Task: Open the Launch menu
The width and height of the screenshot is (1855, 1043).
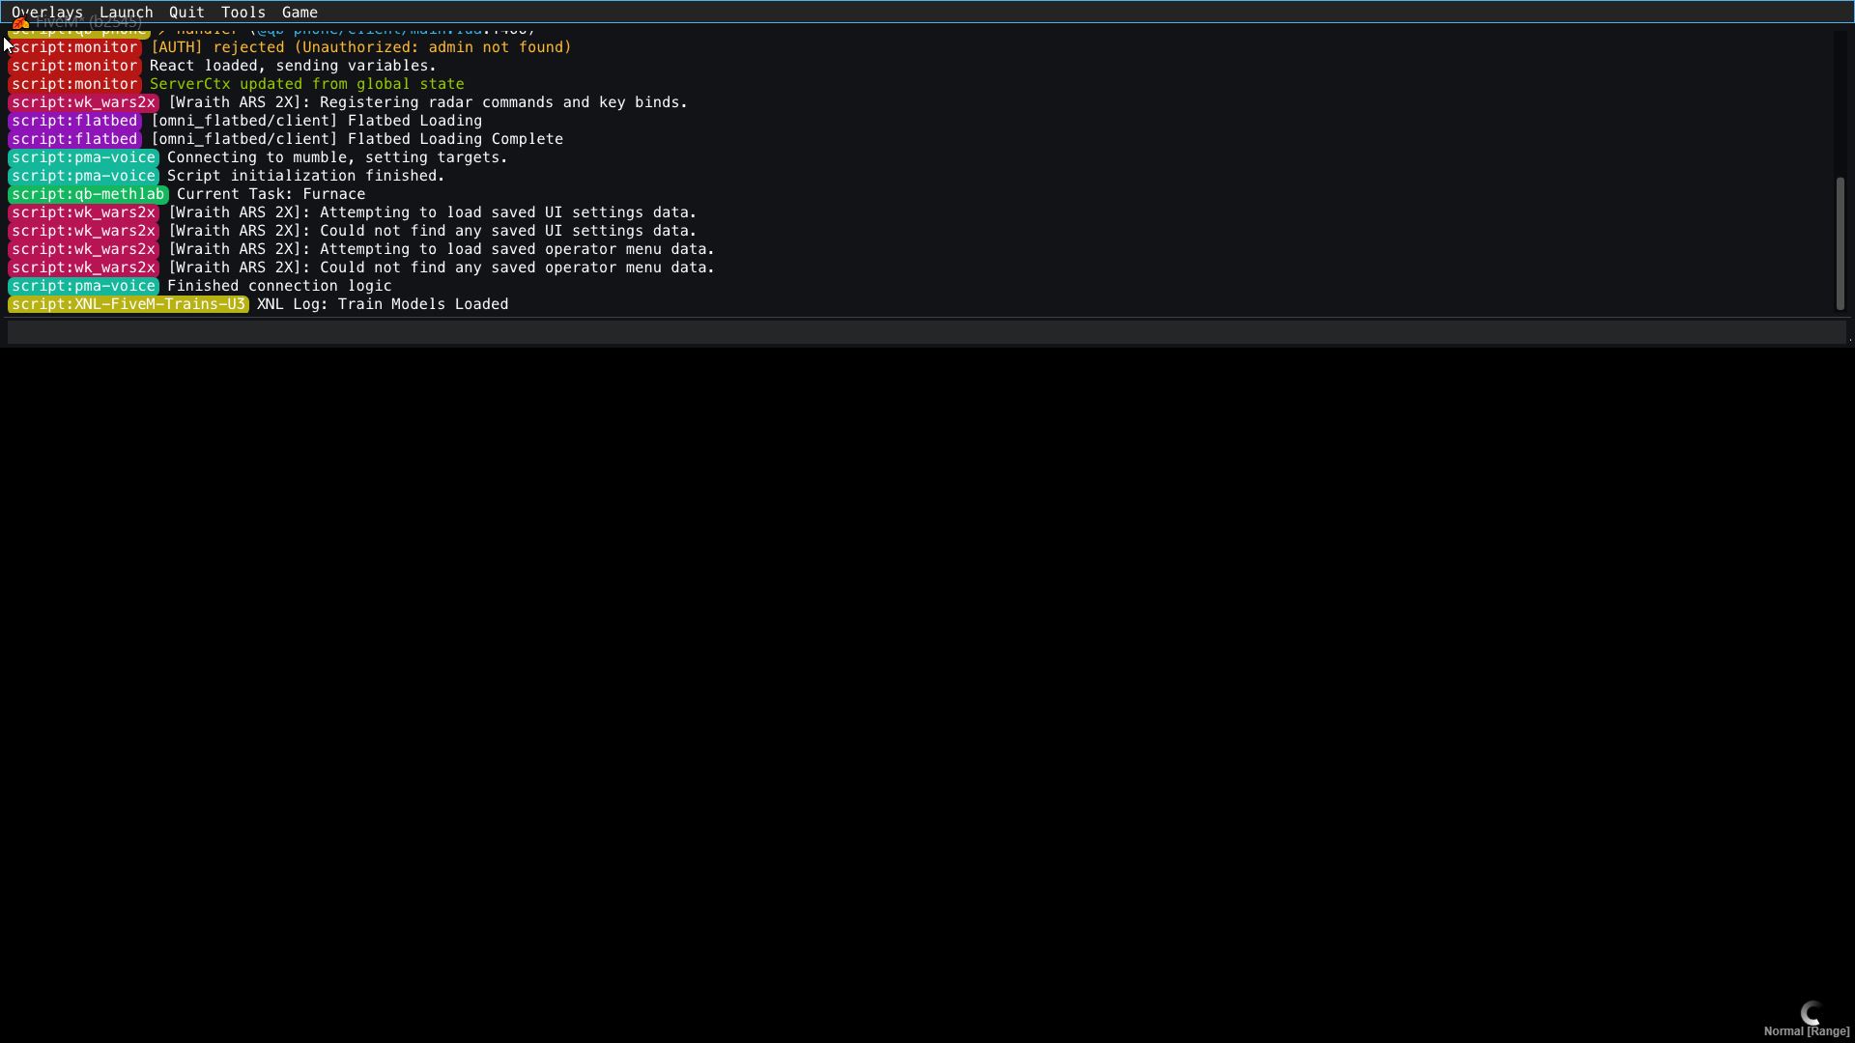Action: (126, 12)
